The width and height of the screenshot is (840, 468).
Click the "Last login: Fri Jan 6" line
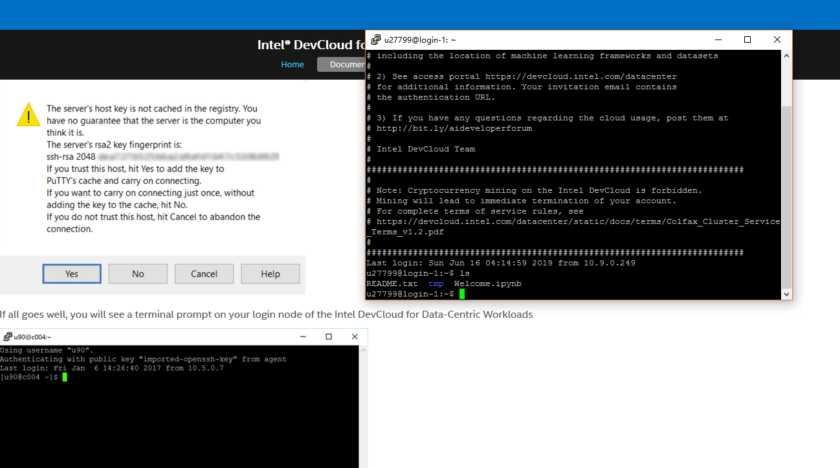pyautogui.click(x=112, y=368)
